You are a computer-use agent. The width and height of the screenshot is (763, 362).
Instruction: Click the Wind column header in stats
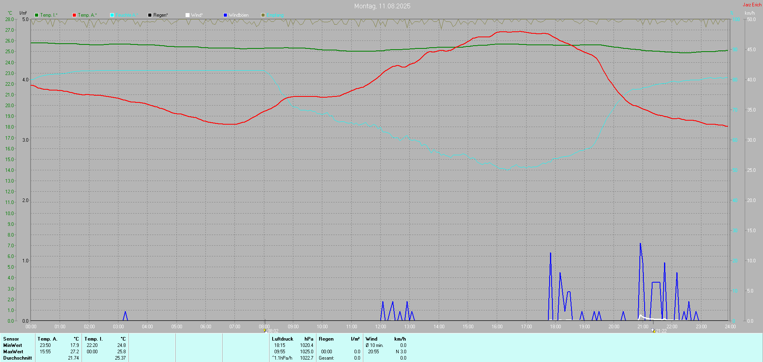tap(372, 339)
